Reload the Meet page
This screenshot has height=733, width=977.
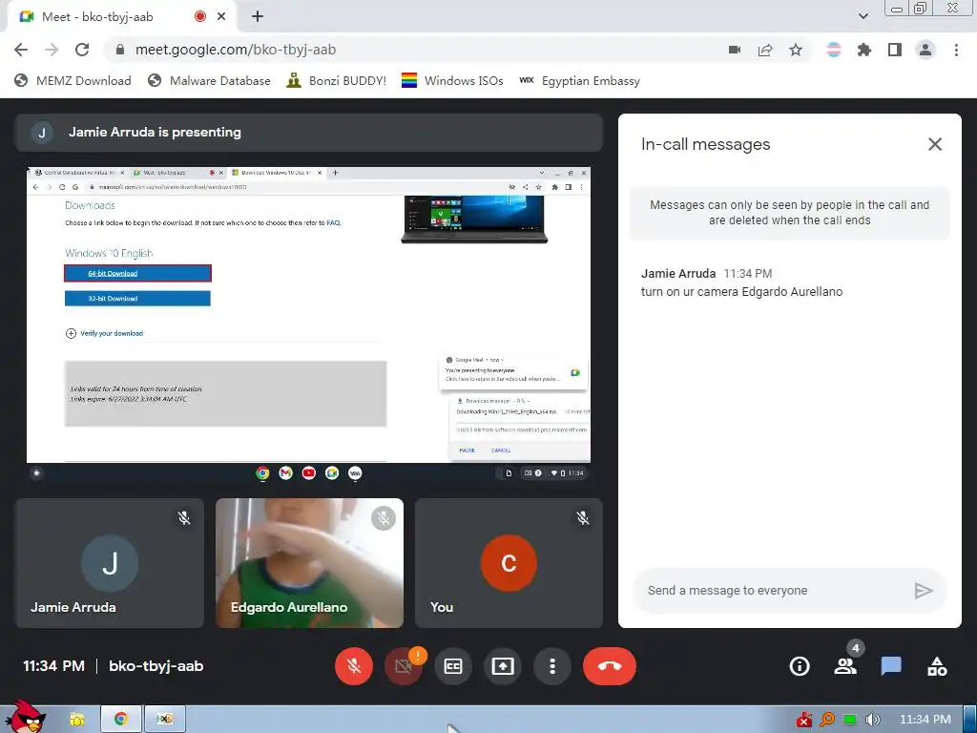click(x=82, y=50)
